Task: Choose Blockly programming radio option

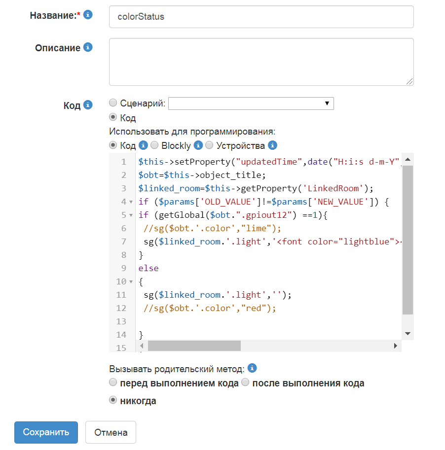Action: (x=154, y=145)
